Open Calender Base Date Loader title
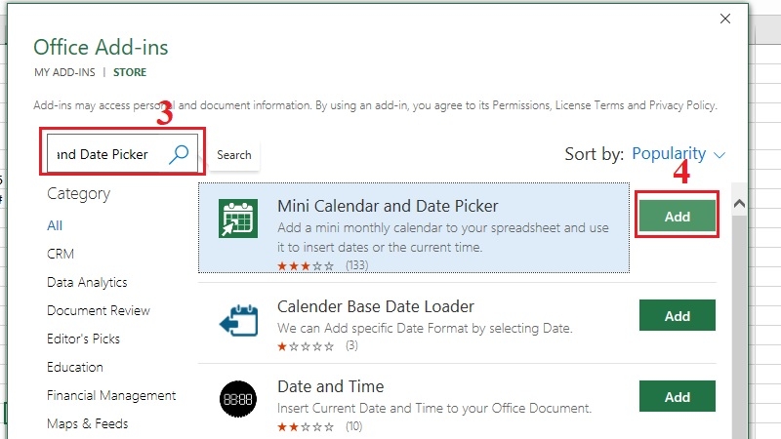 pyautogui.click(x=376, y=306)
